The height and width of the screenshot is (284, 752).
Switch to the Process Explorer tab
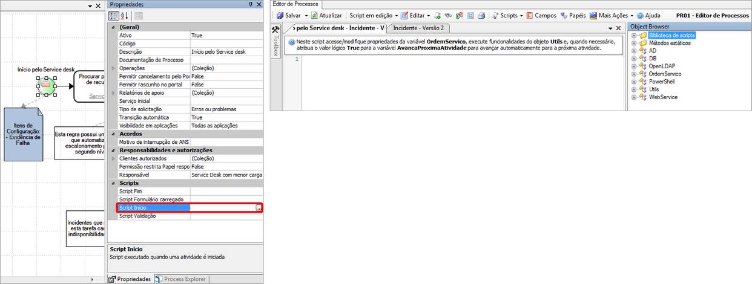[184, 279]
